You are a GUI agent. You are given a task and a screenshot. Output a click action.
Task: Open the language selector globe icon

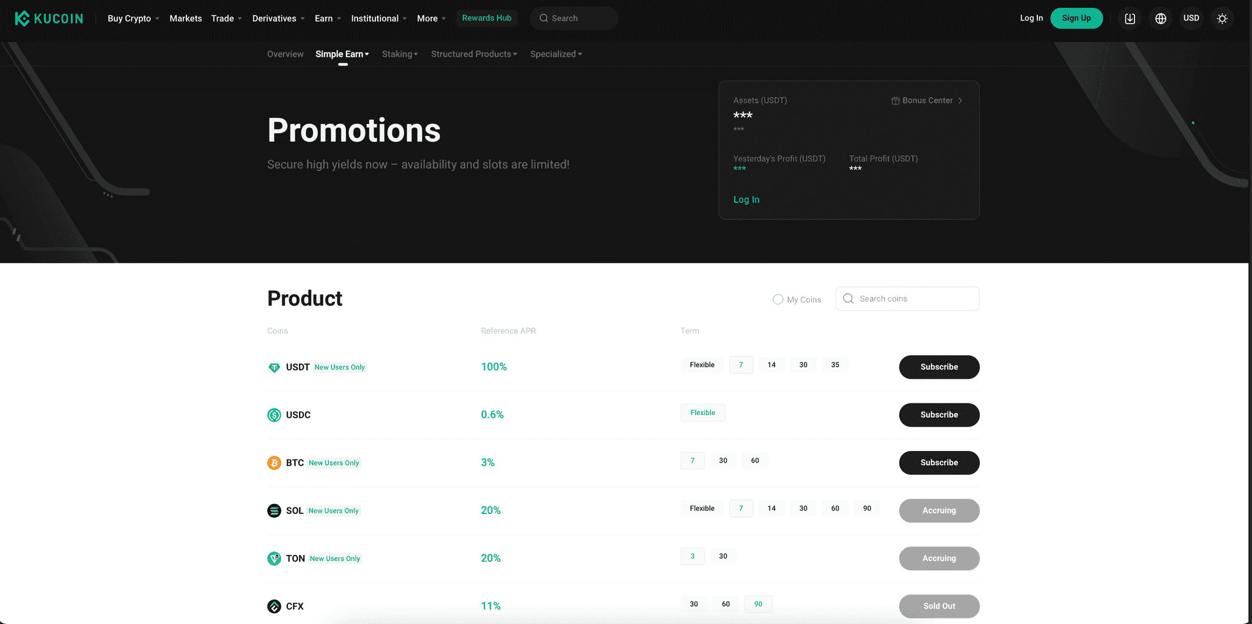(x=1160, y=18)
